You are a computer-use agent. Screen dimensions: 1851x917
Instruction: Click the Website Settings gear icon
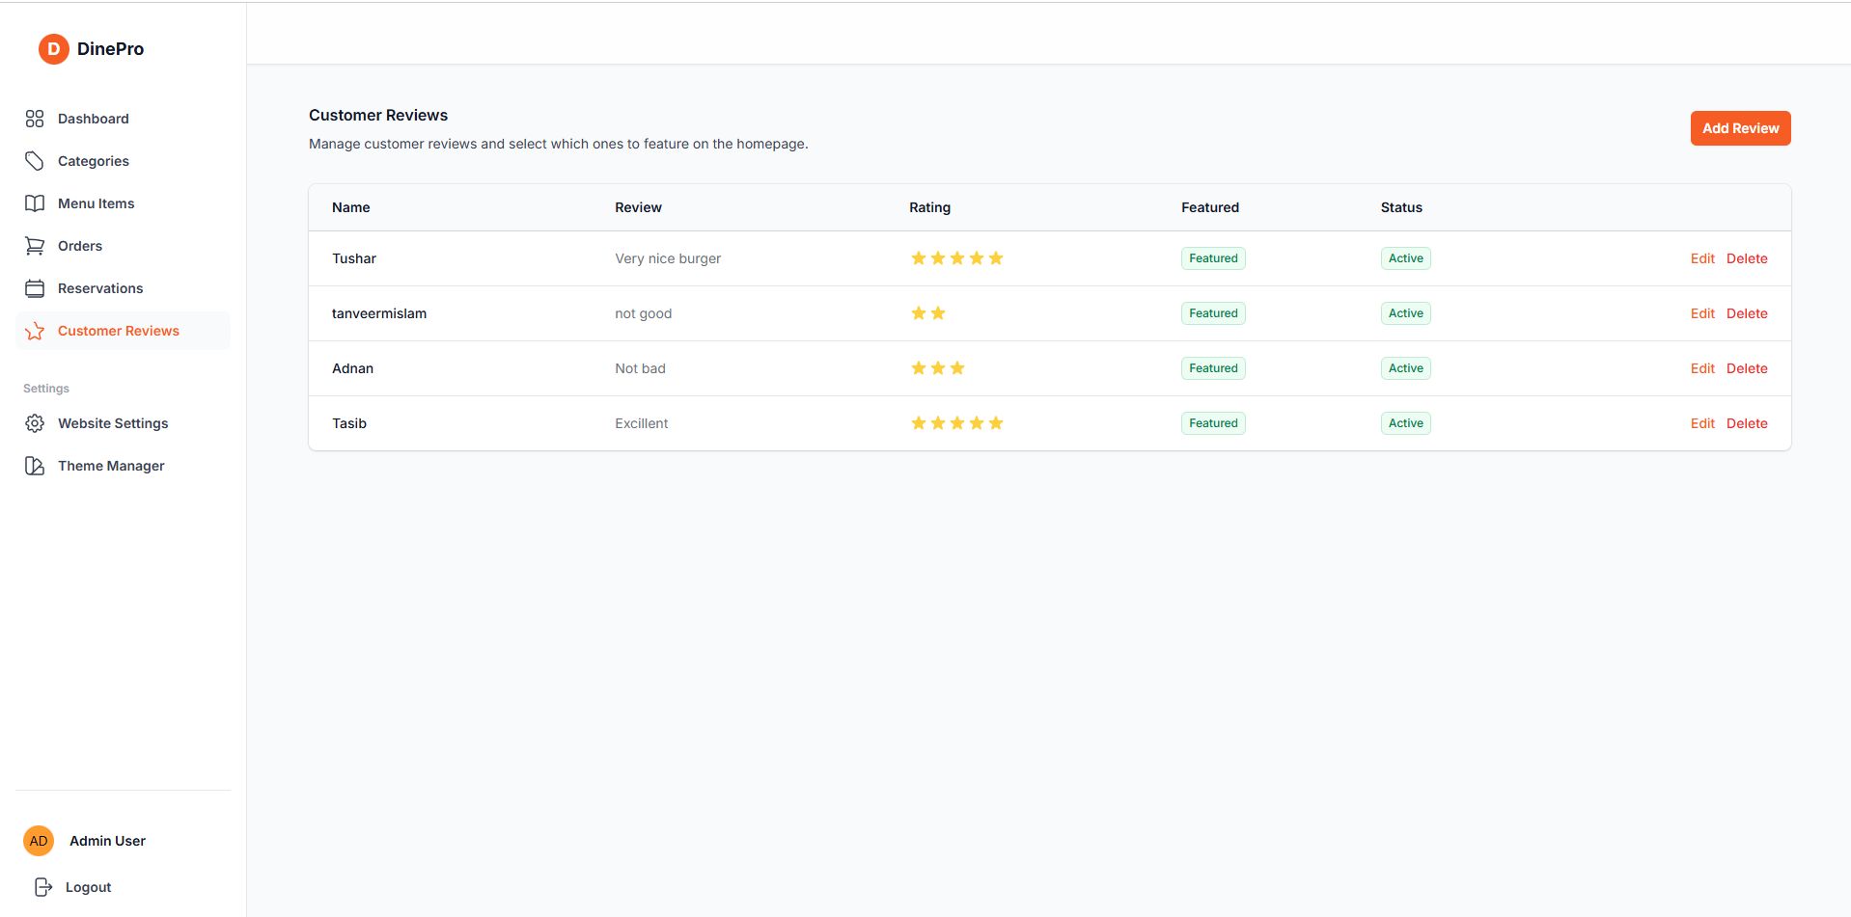click(35, 423)
